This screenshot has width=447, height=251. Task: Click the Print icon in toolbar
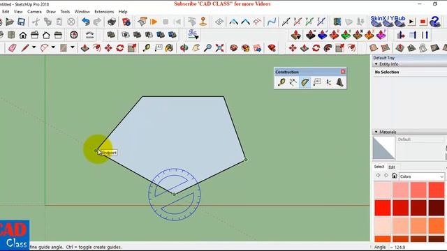(x=112, y=22)
